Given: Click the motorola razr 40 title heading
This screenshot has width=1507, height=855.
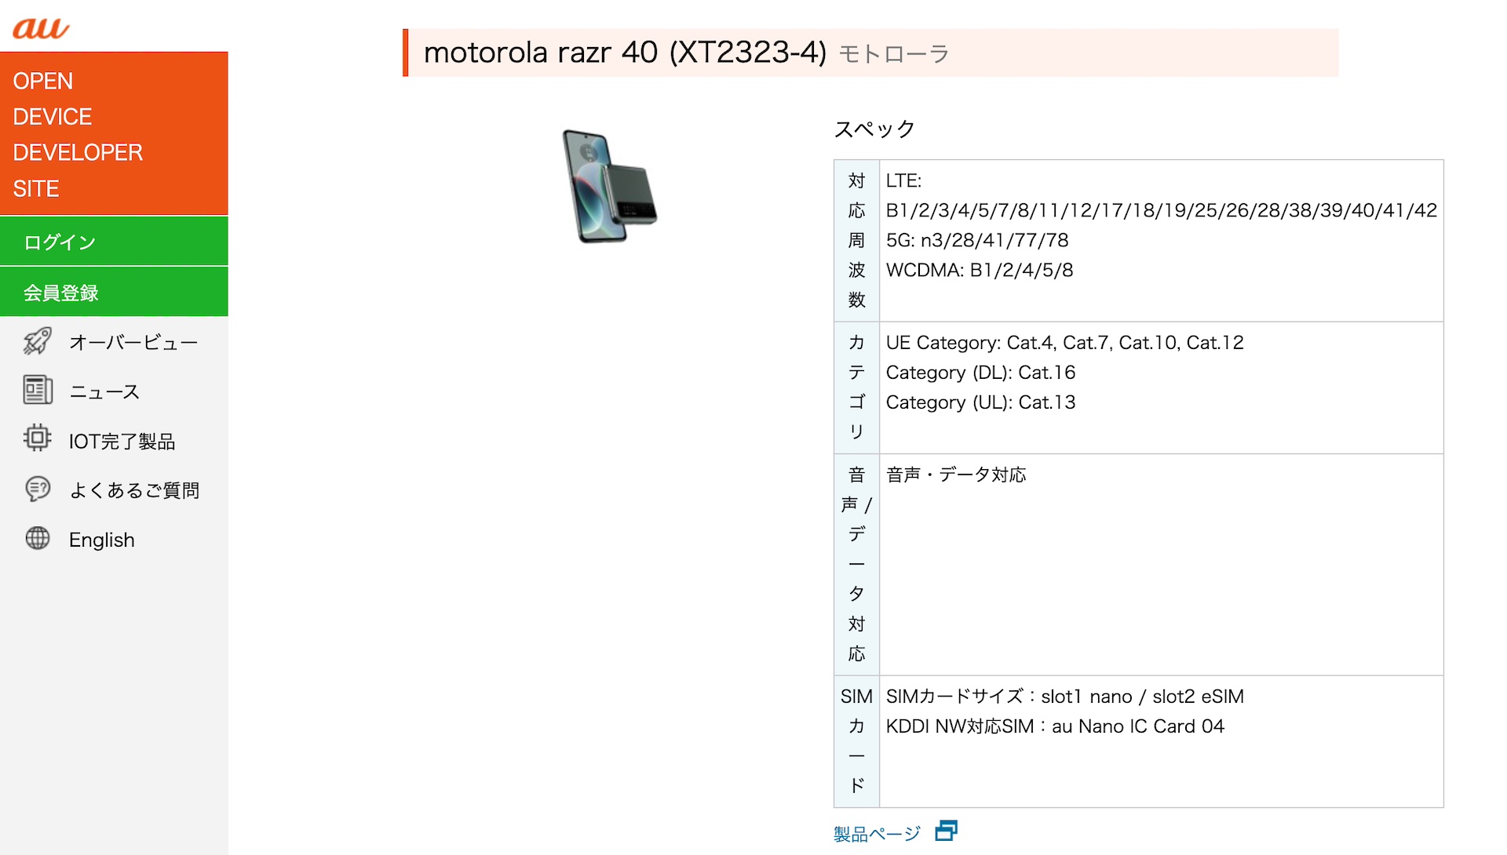Looking at the screenshot, I should pos(625,53).
